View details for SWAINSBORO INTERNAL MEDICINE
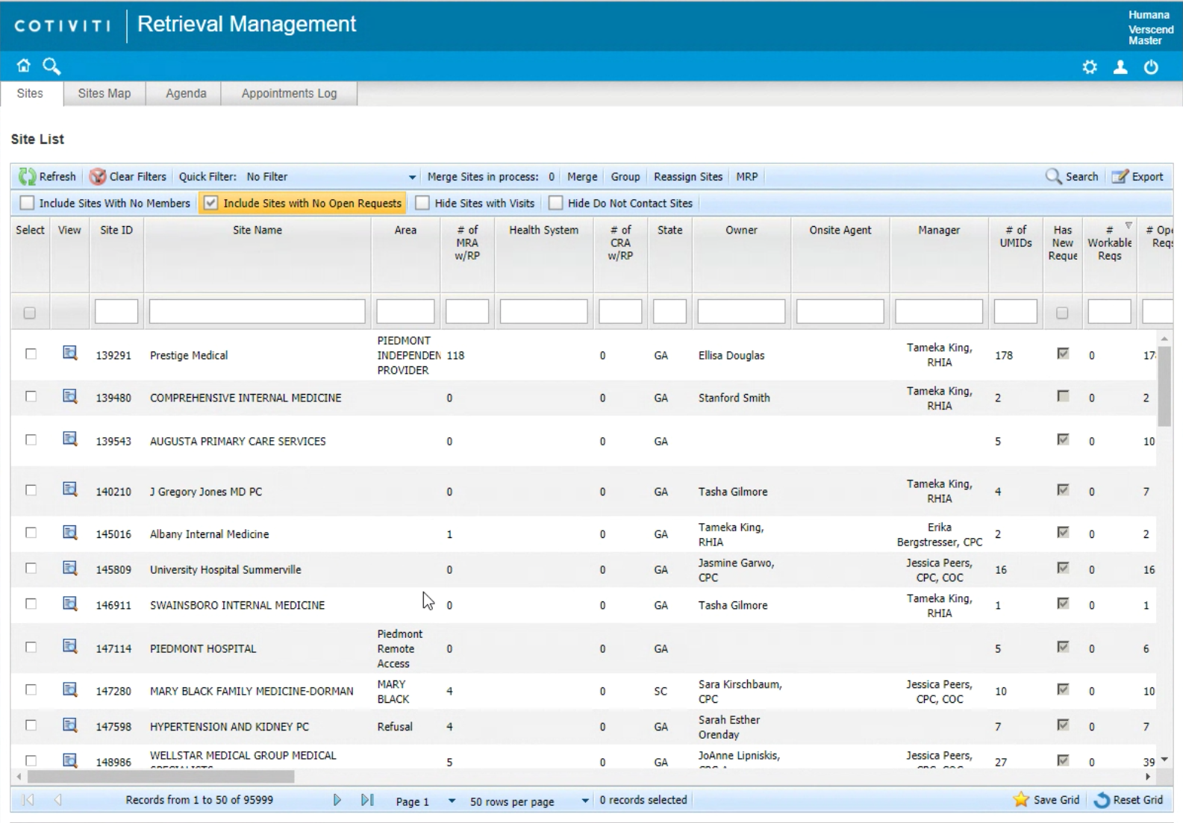The width and height of the screenshot is (1183, 823). coord(69,603)
